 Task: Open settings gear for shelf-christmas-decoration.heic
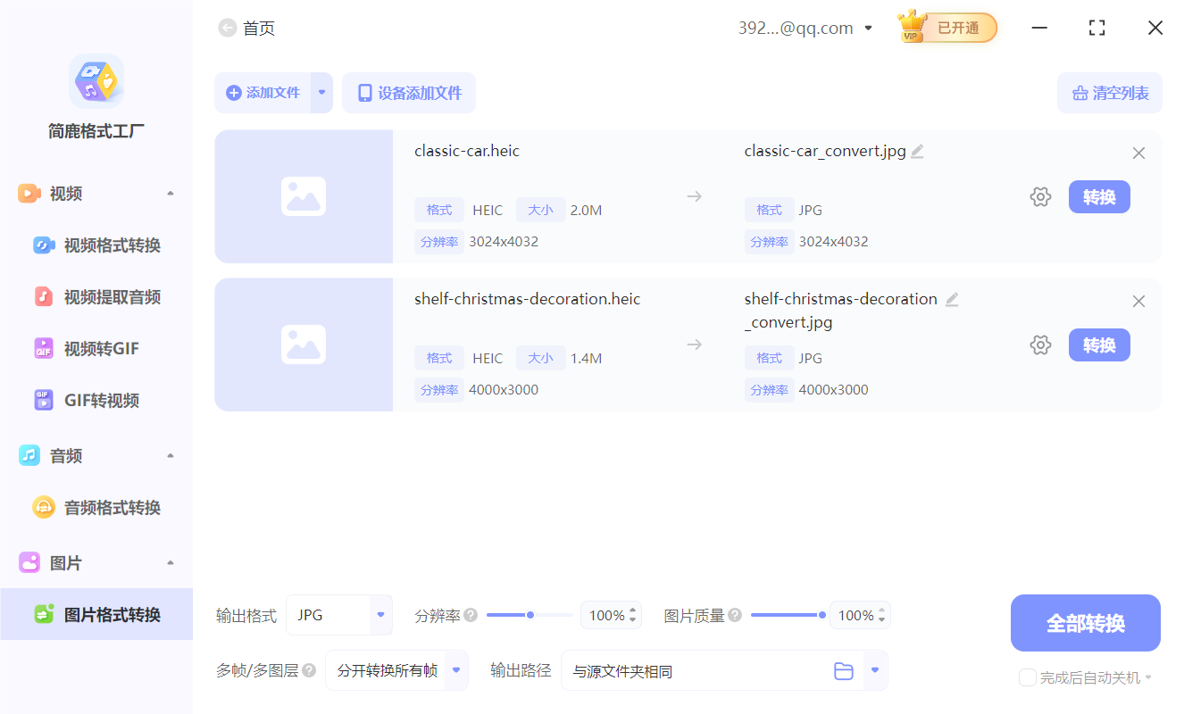(x=1040, y=345)
